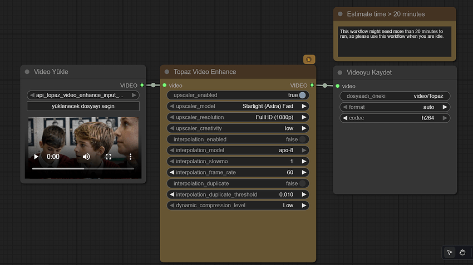Disable the upscaler_enabled toggle

click(x=302, y=95)
